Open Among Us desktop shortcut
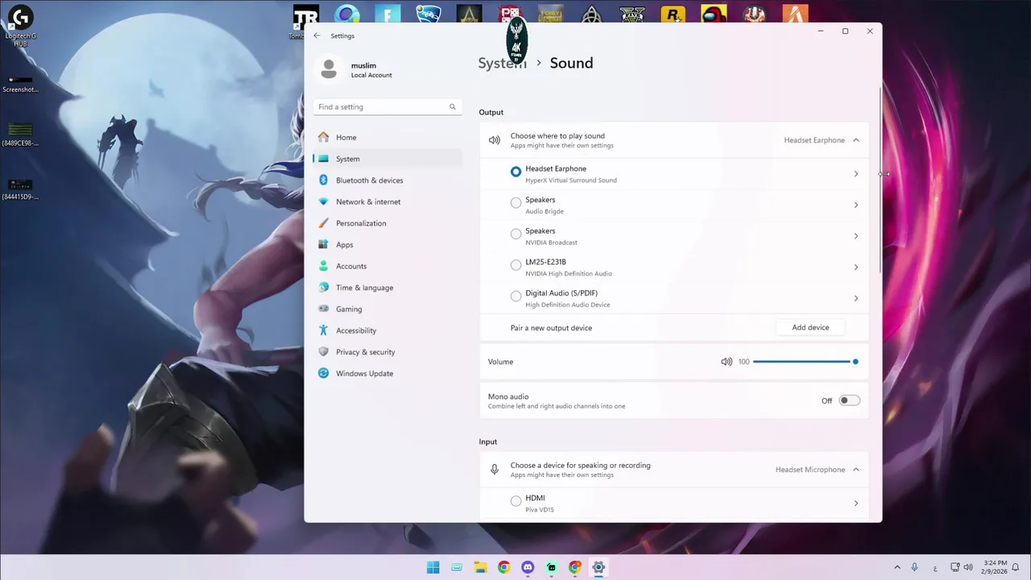This screenshot has width=1031, height=580. (714, 14)
